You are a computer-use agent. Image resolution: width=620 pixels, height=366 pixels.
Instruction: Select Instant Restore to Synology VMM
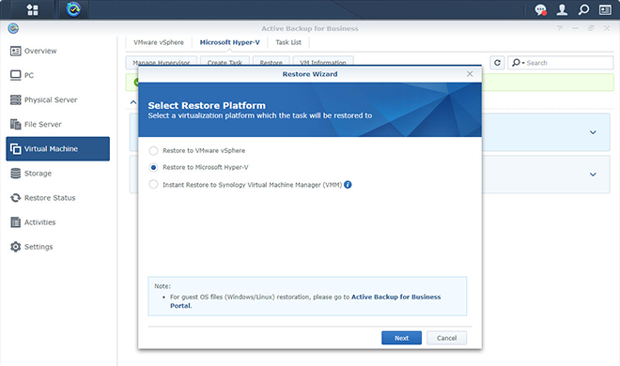[x=153, y=184]
